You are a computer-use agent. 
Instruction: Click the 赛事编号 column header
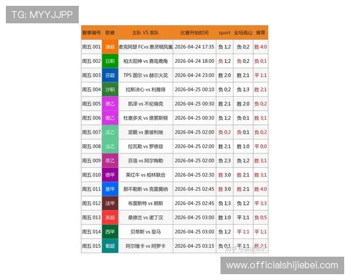click(92, 33)
